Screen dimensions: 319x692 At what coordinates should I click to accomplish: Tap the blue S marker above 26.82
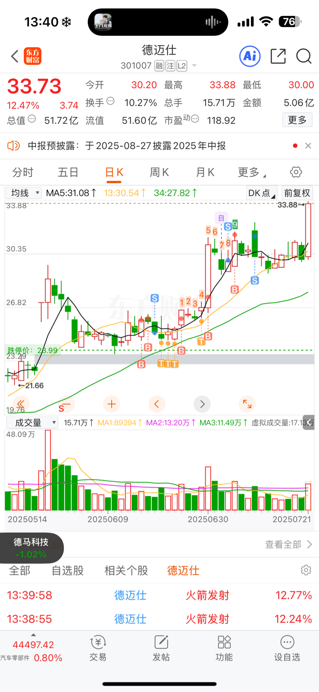[155, 298]
